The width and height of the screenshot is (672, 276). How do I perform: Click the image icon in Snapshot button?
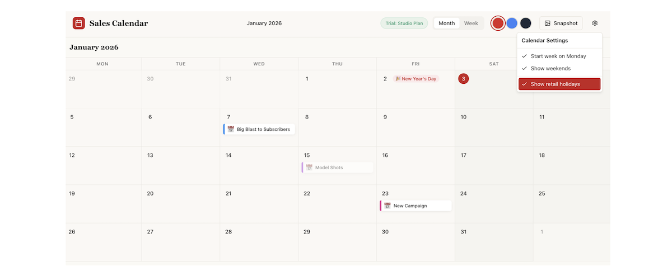548,23
